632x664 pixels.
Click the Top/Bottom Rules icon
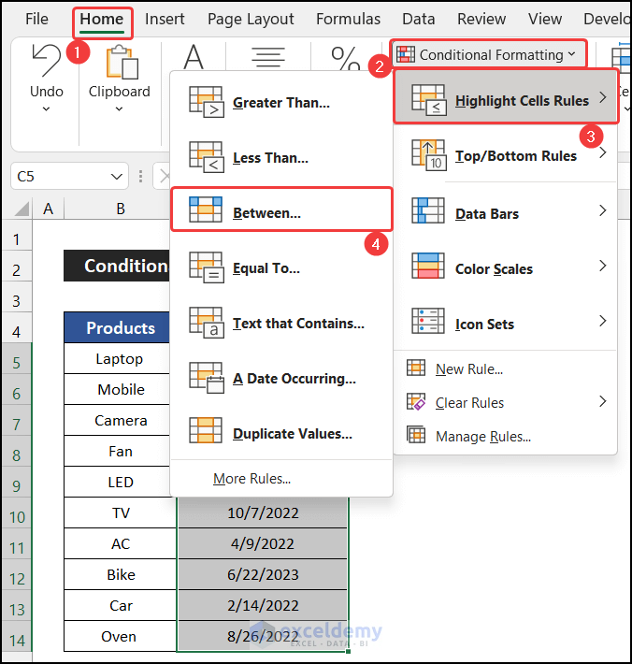click(429, 155)
